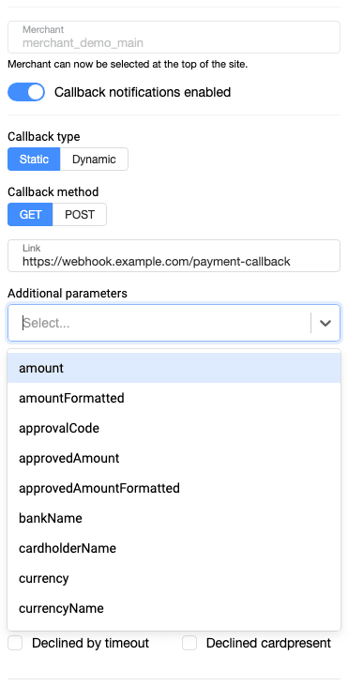Choose POST callback method
Screen dimensions: 348x686
coord(80,214)
